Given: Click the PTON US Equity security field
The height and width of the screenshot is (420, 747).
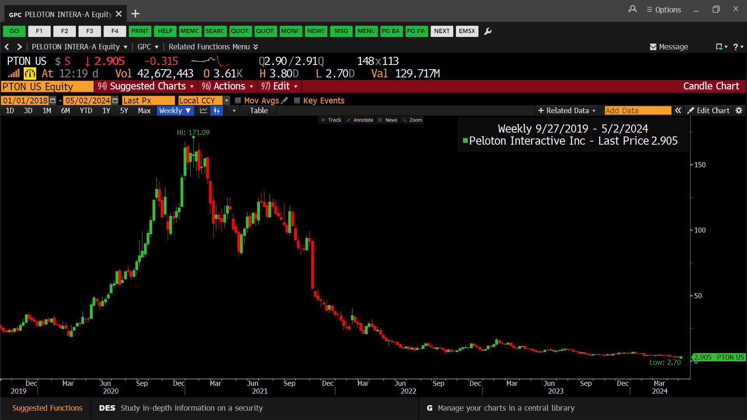Looking at the screenshot, I should coord(47,86).
